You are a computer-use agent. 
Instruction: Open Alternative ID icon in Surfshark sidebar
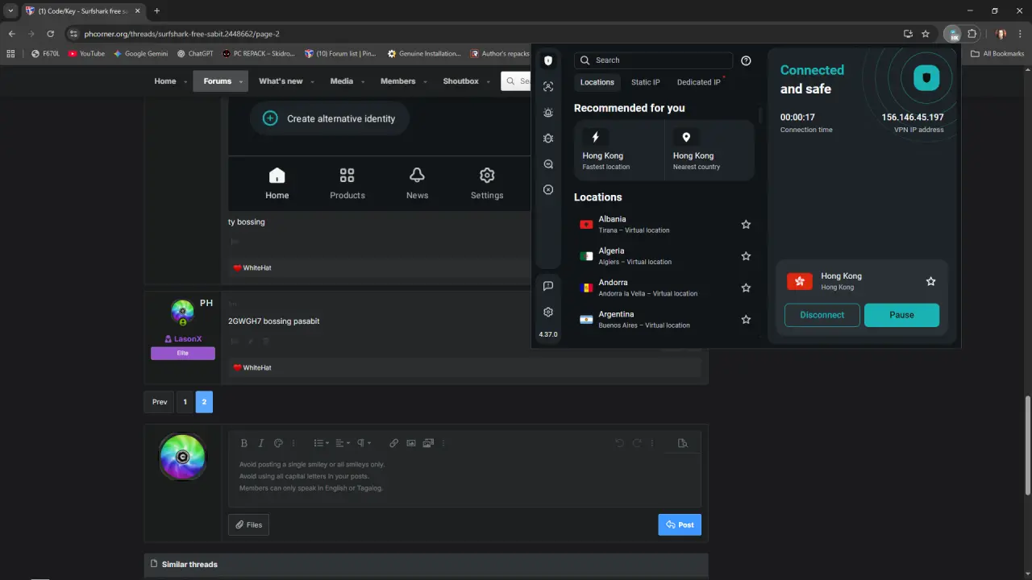548,86
